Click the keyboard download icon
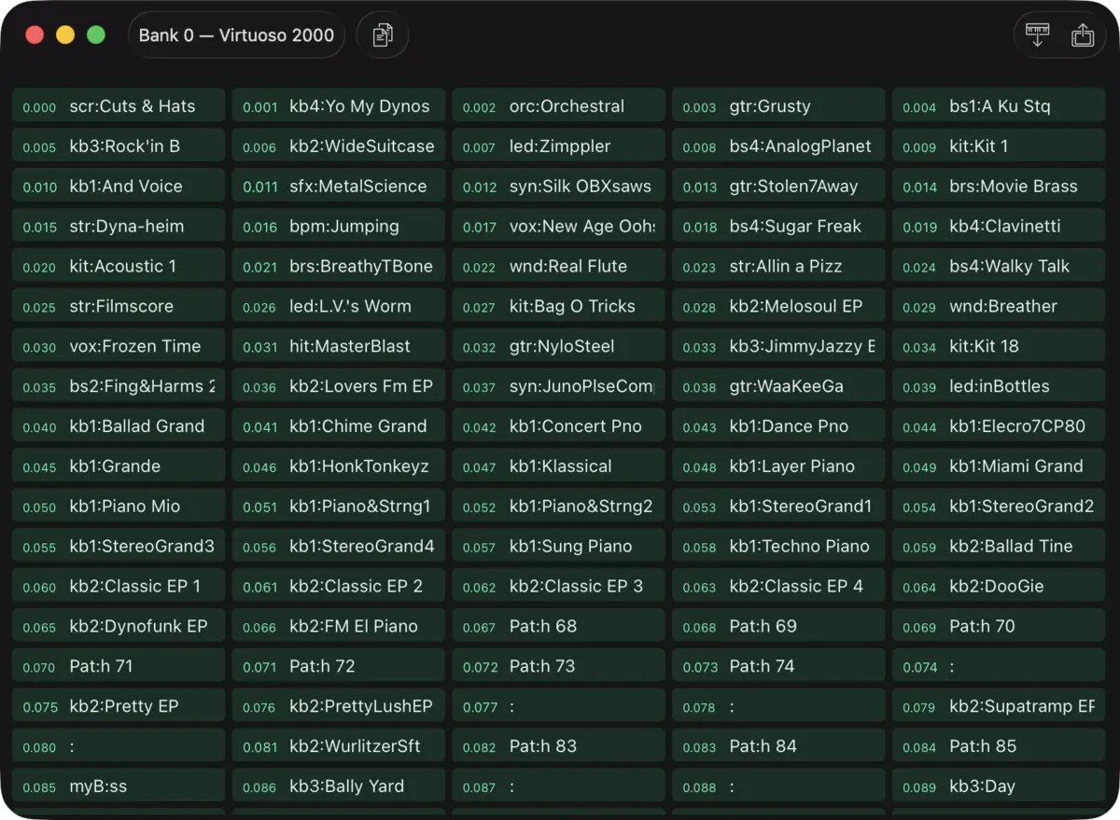 [1037, 35]
